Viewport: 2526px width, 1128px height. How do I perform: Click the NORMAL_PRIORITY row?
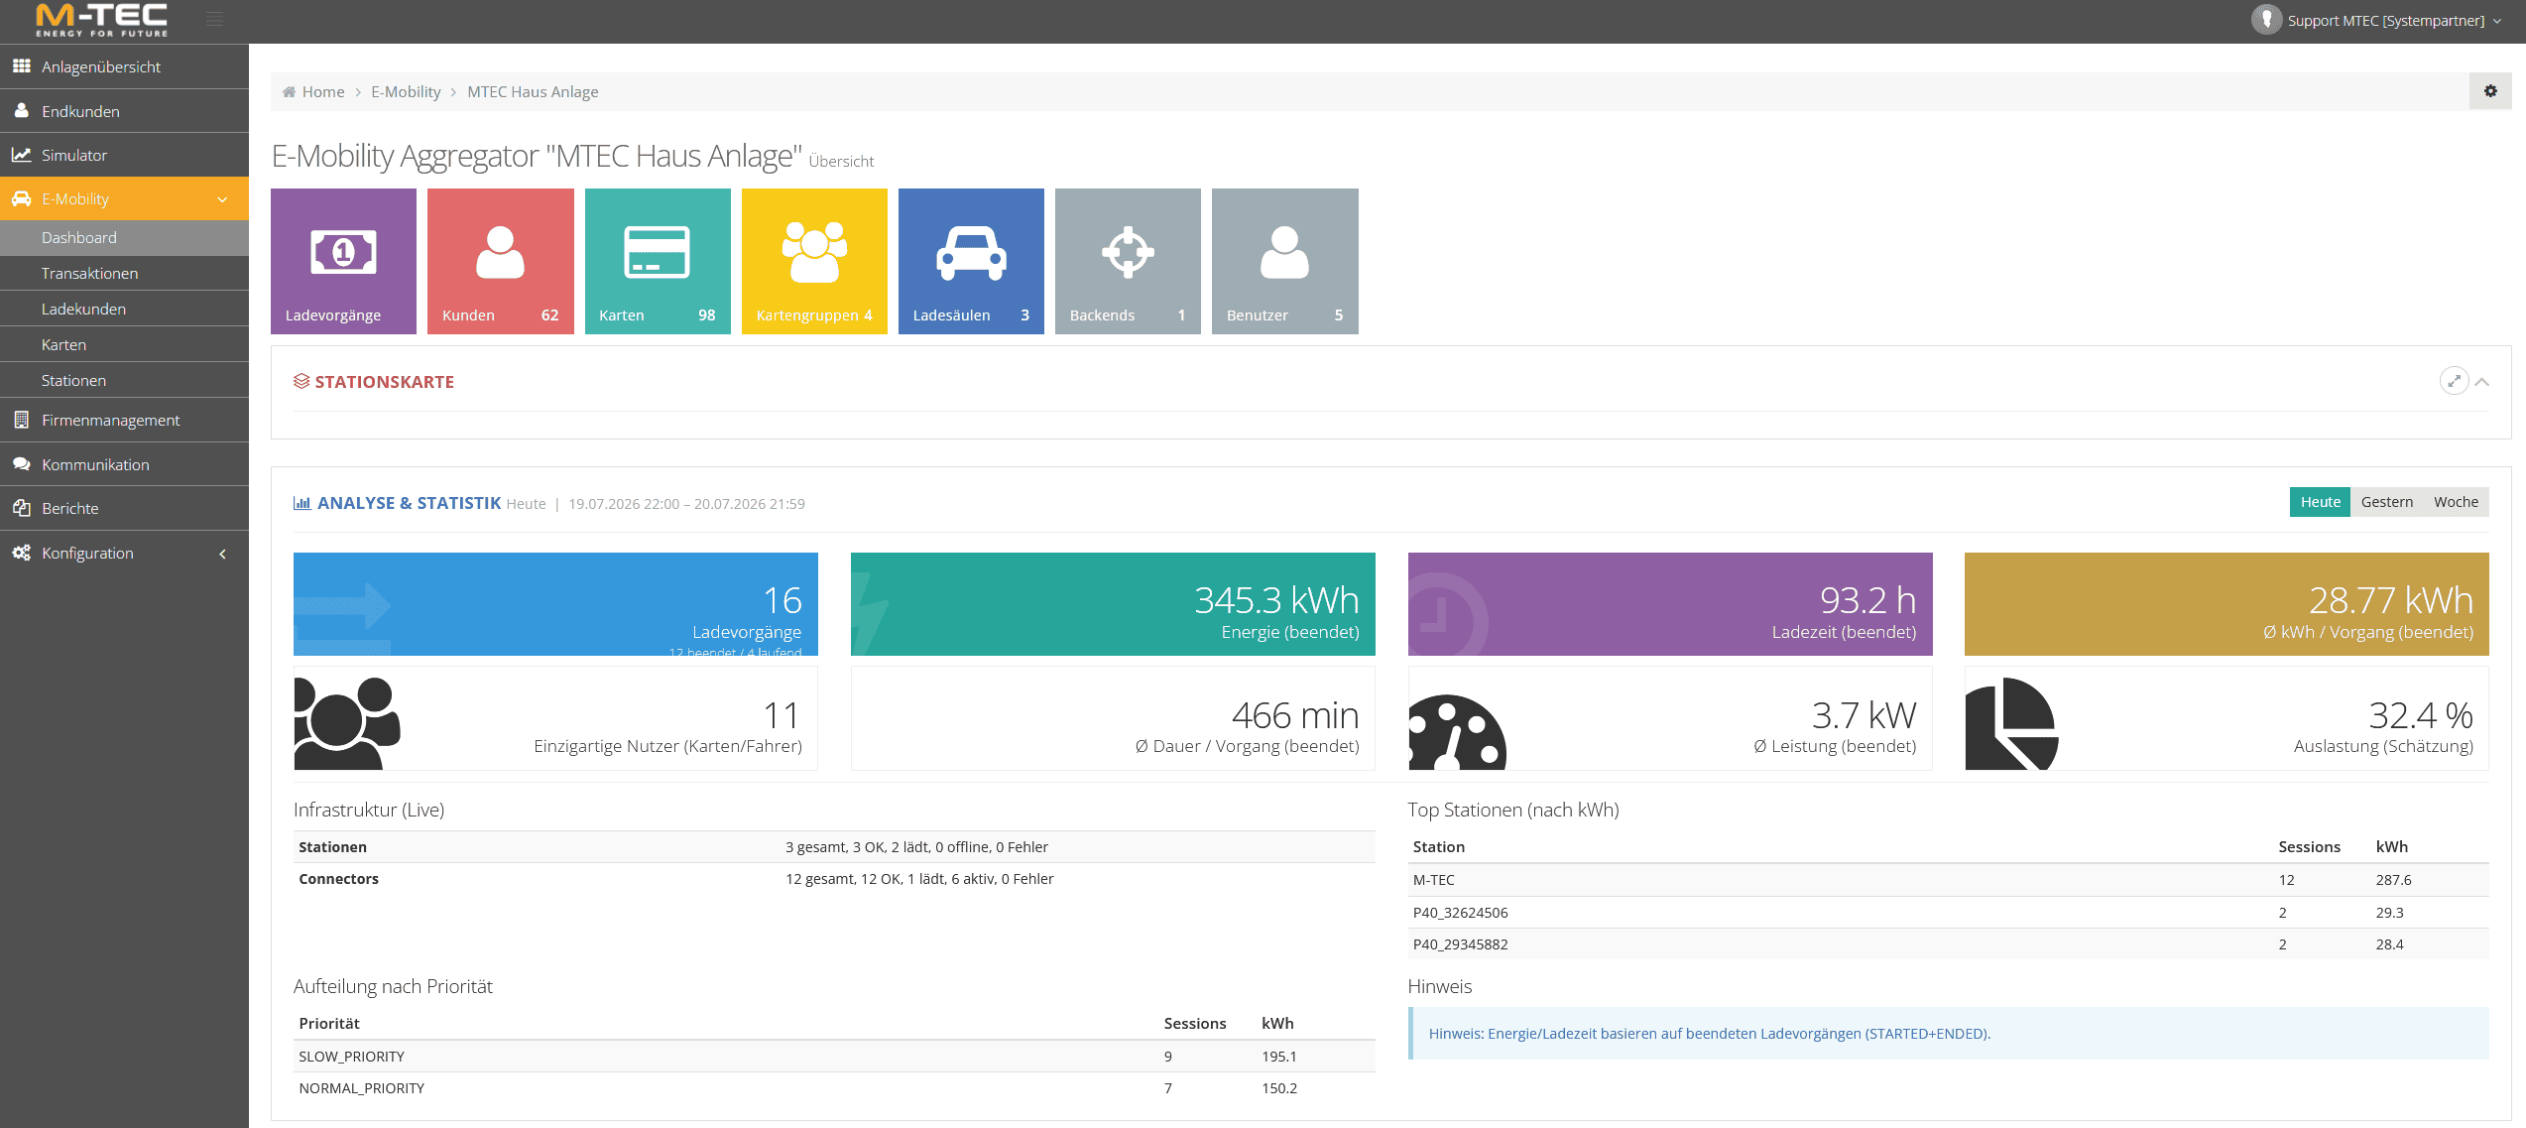pyautogui.click(x=834, y=1088)
